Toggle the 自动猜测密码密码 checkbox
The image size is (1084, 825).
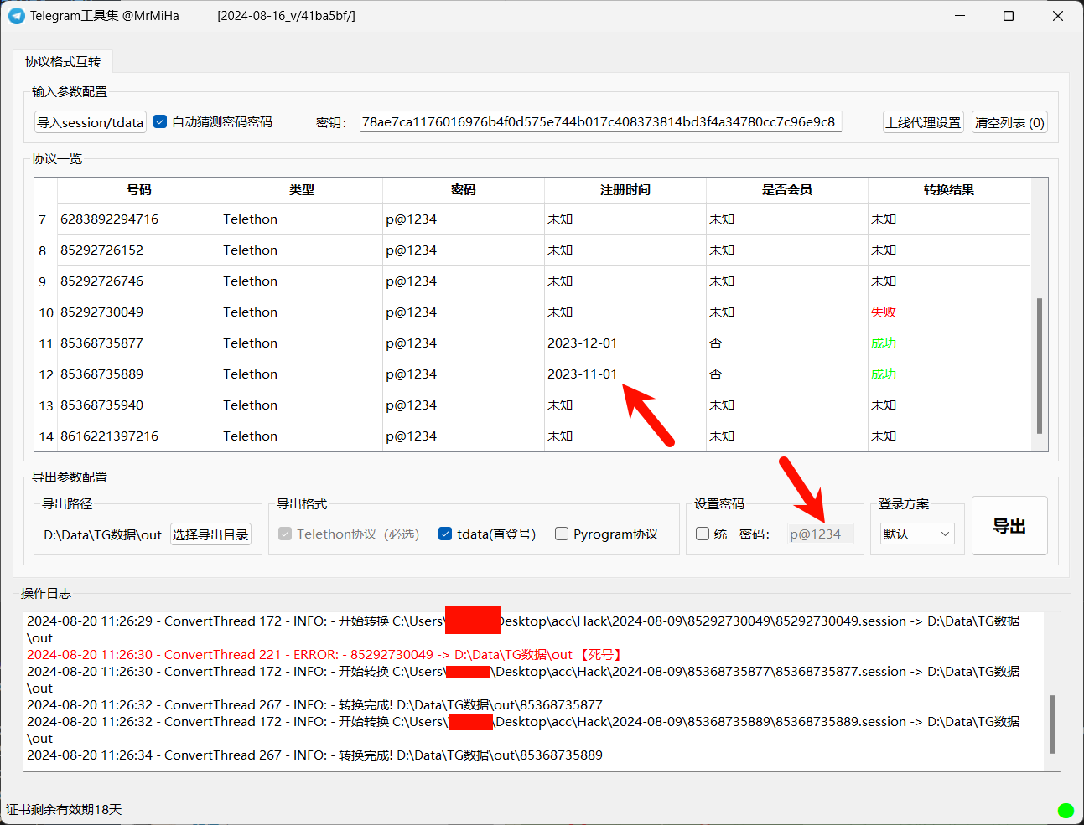coord(161,122)
